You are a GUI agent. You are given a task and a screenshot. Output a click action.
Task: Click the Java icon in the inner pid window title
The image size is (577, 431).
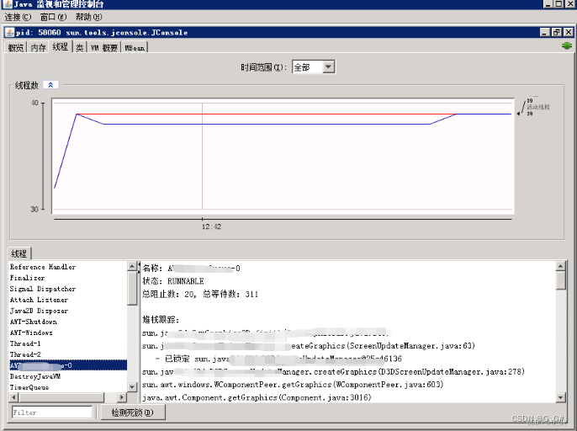9,32
